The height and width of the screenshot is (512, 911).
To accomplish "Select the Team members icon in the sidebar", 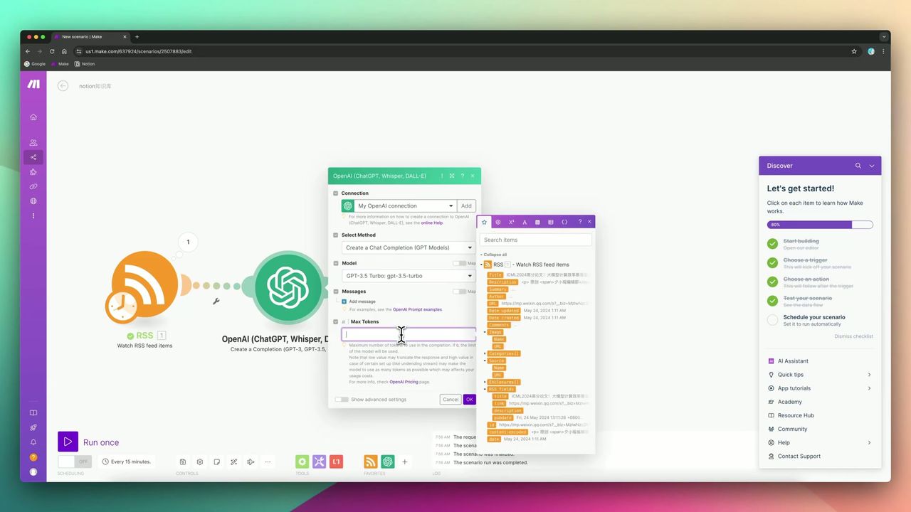I will pyautogui.click(x=33, y=142).
